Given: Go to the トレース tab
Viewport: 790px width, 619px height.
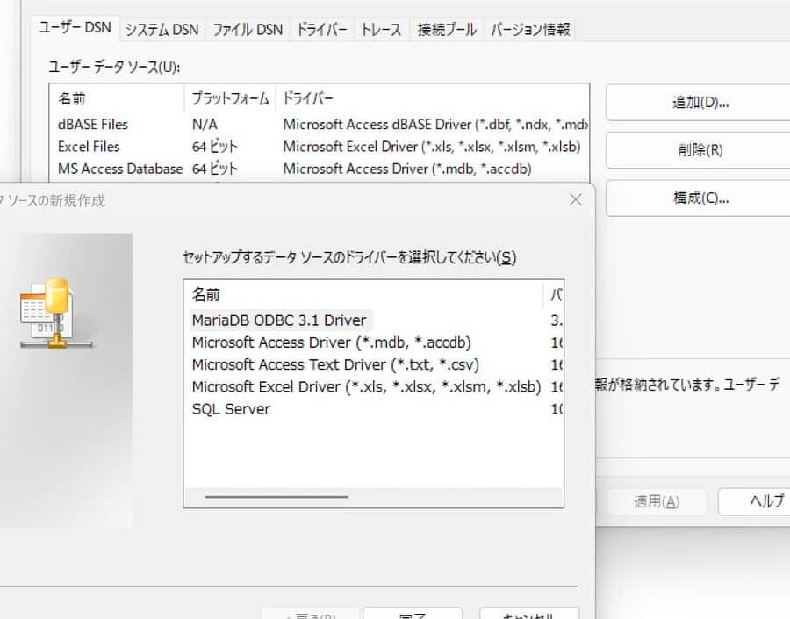Looking at the screenshot, I should coord(381,29).
